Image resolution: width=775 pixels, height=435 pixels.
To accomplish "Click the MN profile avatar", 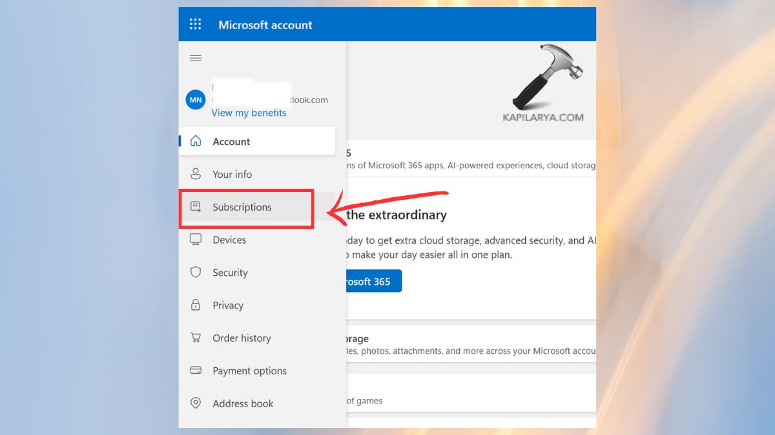I will coord(195,100).
